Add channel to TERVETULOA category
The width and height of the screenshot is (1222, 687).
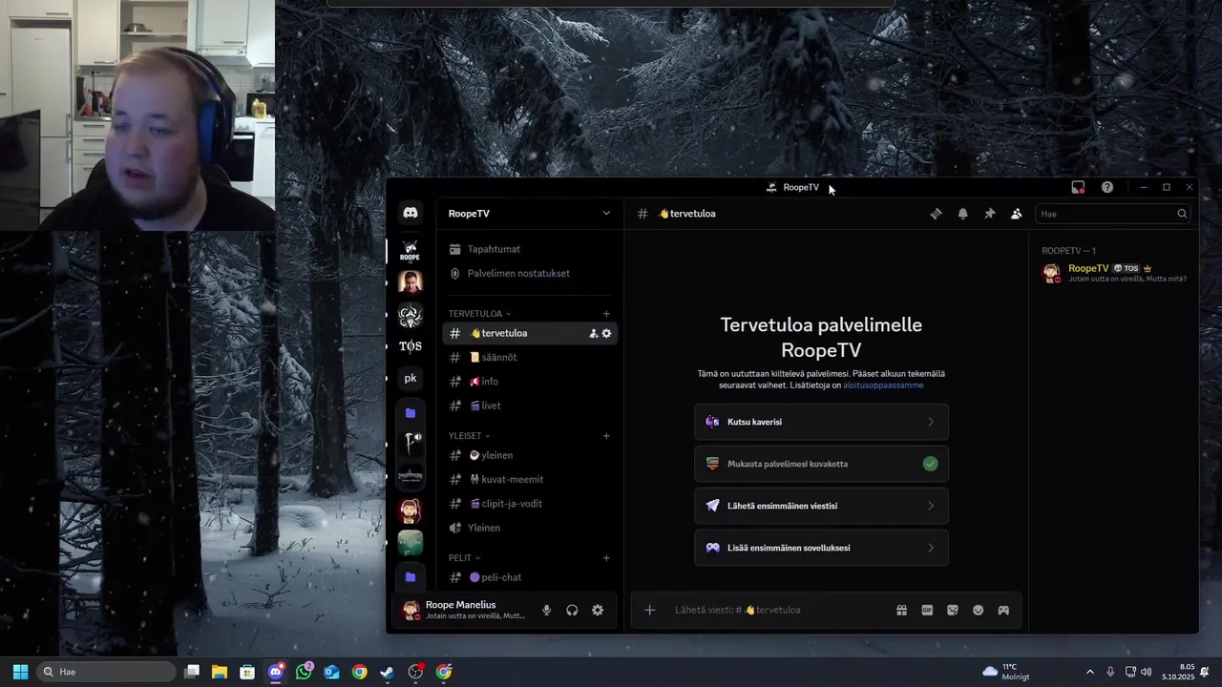606,314
